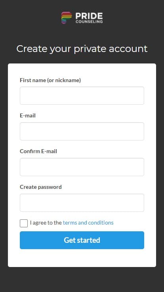
Task: Focus the First name (or nickname) field
Action: (x=82, y=96)
